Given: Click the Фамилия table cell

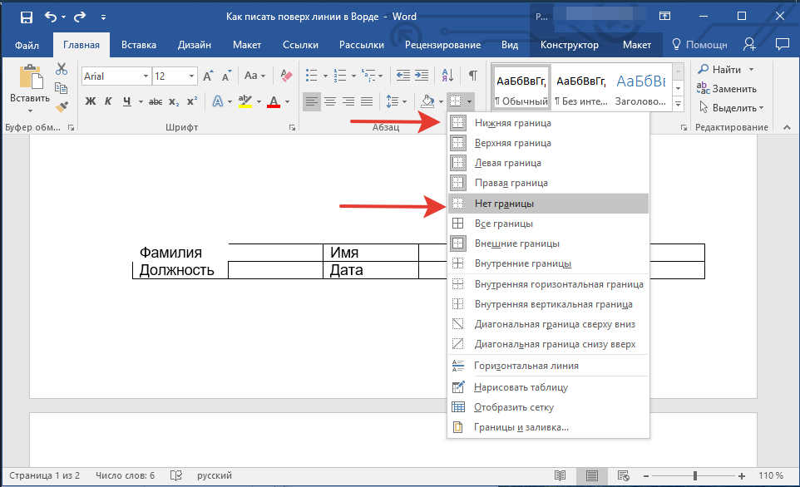Looking at the screenshot, I should coord(170,252).
